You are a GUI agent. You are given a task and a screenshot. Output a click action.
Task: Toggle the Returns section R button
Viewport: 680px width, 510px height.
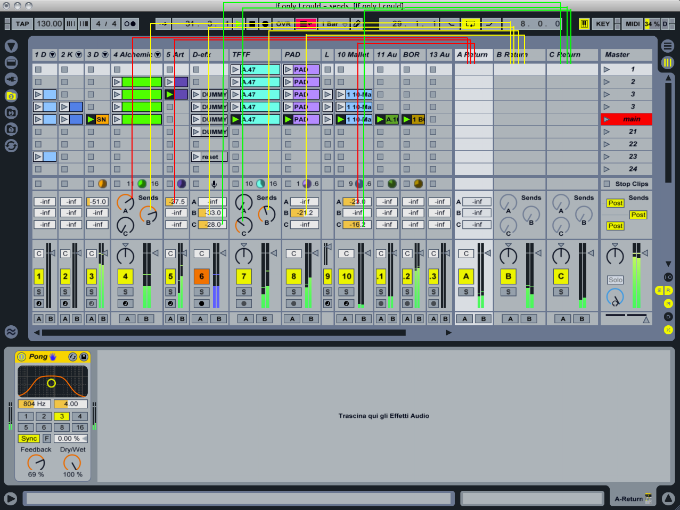668,291
